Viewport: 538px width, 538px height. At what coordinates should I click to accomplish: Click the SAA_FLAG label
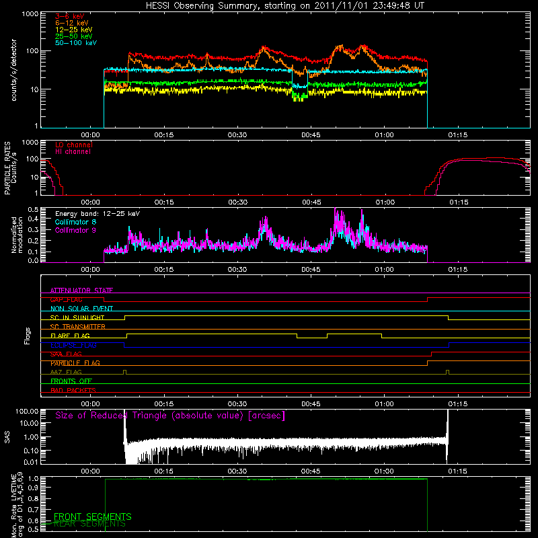(x=66, y=354)
